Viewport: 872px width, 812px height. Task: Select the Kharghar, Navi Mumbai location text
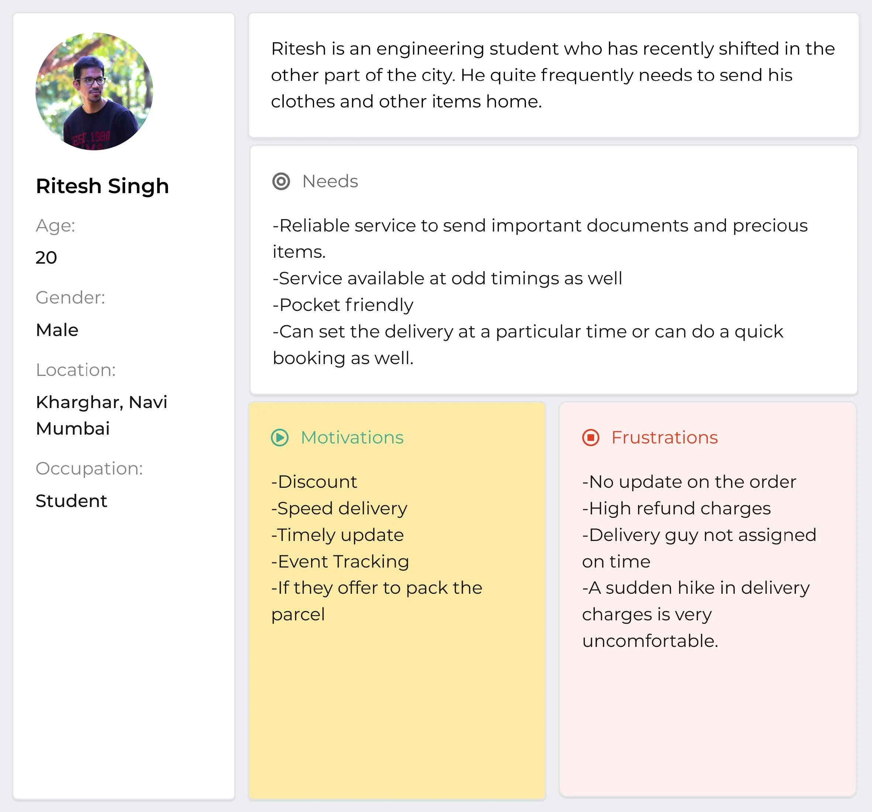101,415
